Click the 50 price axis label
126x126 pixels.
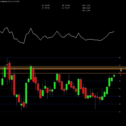pyautogui.click(x=120, y=112)
